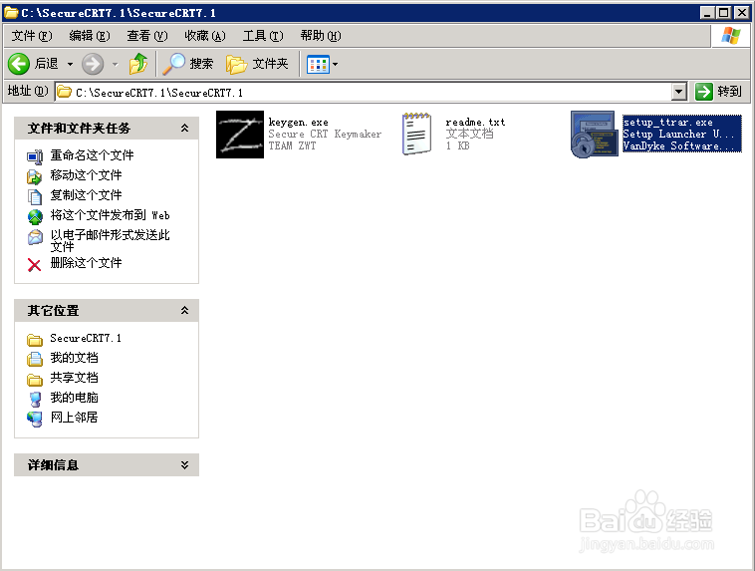The image size is (755, 571).
Task: Toggle the Folders (文件夹) pane button
Action: coord(257,64)
